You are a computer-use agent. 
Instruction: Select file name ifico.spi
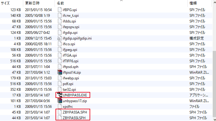coord(69,44)
